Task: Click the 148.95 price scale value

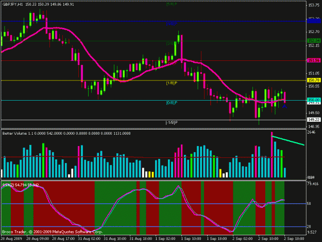Action: tap(314, 126)
